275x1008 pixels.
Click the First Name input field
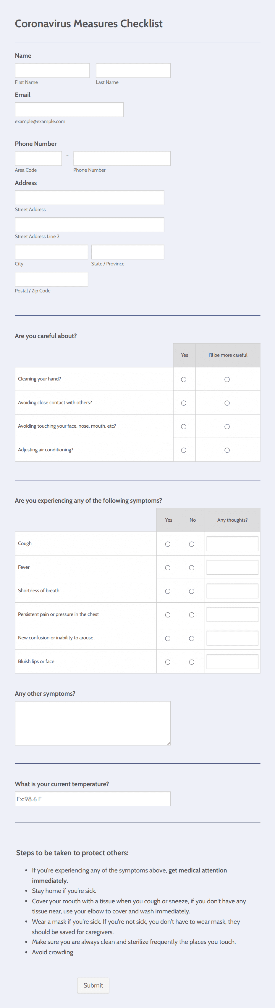52,71
